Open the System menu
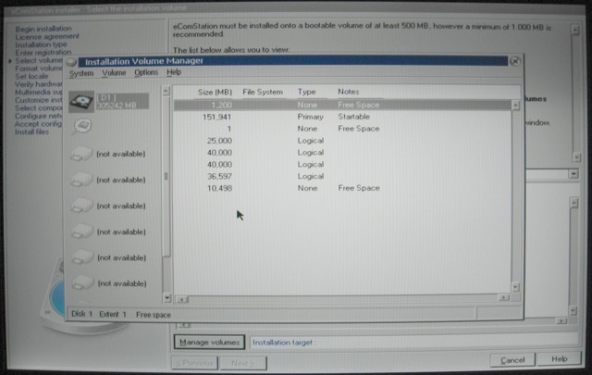 (x=81, y=73)
